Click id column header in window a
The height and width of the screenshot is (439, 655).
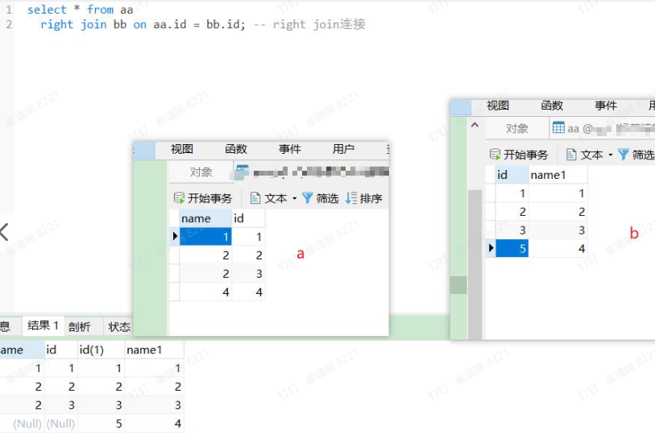click(249, 218)
